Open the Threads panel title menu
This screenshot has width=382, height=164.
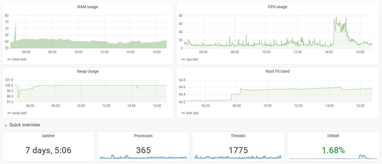238,136
